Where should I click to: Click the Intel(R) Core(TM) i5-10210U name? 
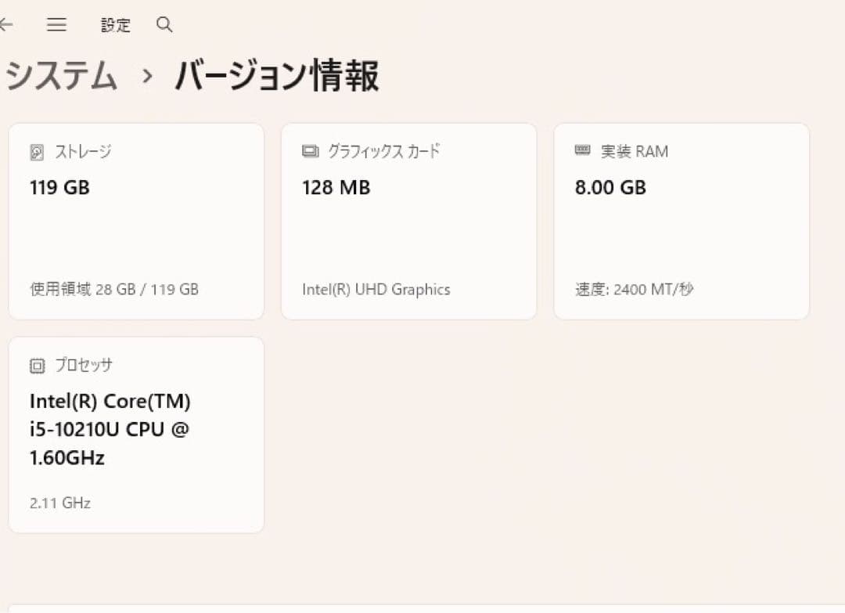[111, 429]
